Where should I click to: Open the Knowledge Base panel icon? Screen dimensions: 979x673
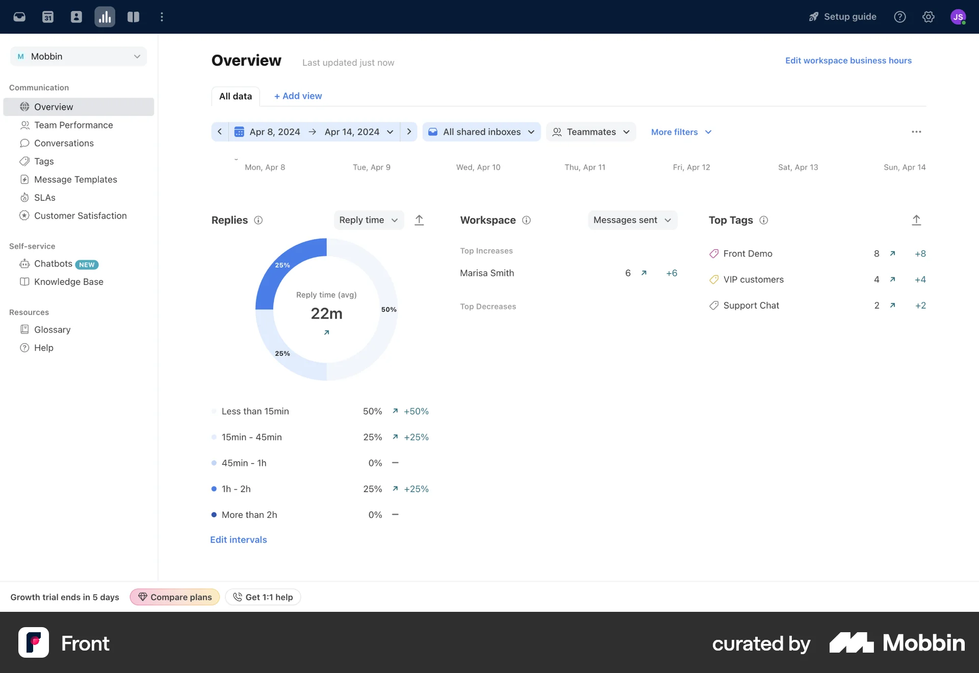click(133, 16)
